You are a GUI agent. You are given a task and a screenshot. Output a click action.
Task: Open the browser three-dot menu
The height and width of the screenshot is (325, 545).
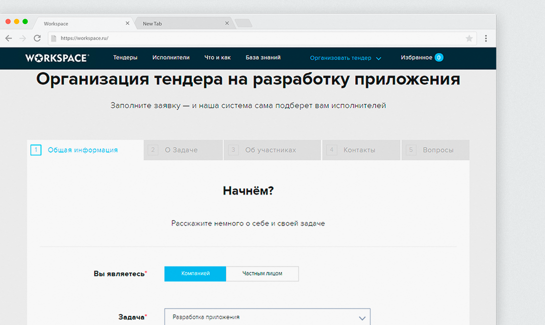(x=486, y=38)
